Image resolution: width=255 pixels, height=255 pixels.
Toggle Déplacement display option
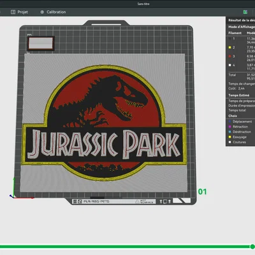click(240, 122)
